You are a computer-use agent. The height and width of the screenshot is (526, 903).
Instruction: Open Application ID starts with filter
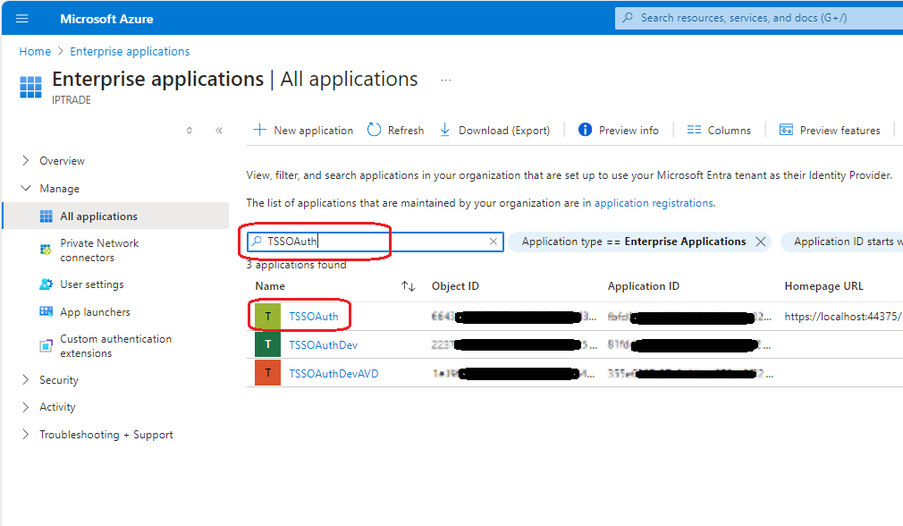point(843,242)
